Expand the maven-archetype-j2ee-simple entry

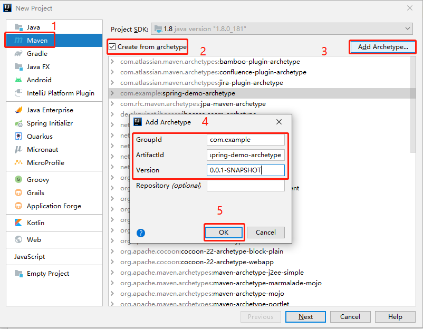[x=112, y=273]
